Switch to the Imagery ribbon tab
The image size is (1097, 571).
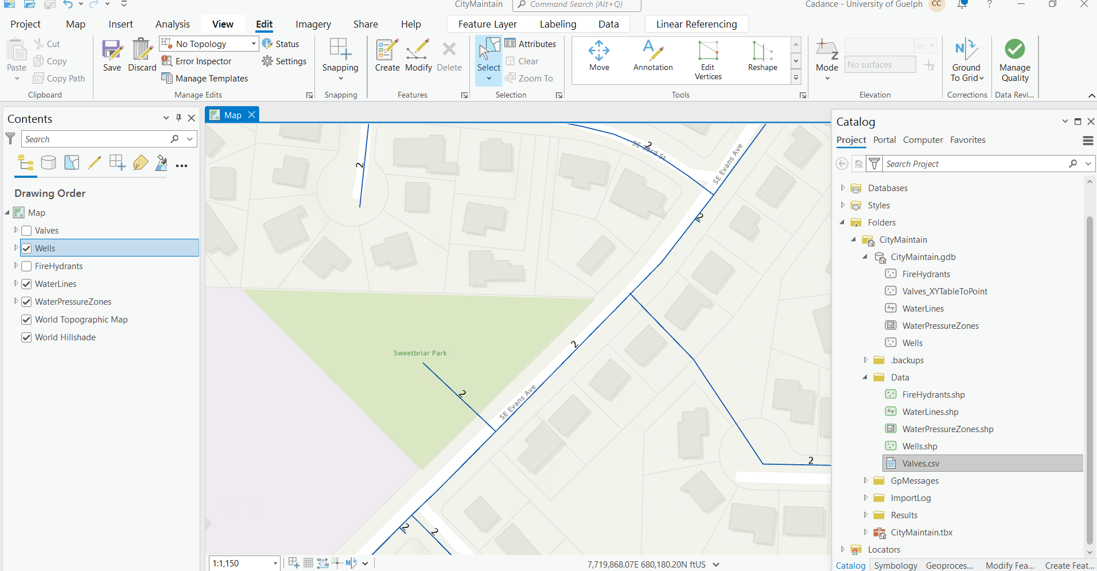313,24
